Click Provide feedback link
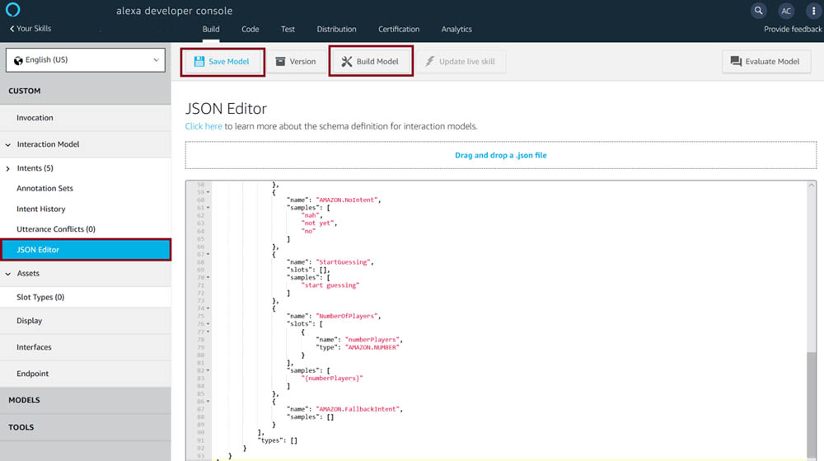This screenshot has width=824, height=461. (793, 30)
